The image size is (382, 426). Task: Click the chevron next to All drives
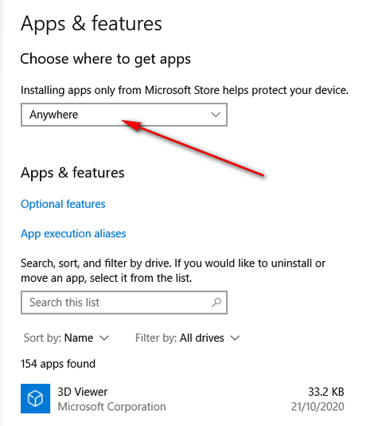coord(235,338)
